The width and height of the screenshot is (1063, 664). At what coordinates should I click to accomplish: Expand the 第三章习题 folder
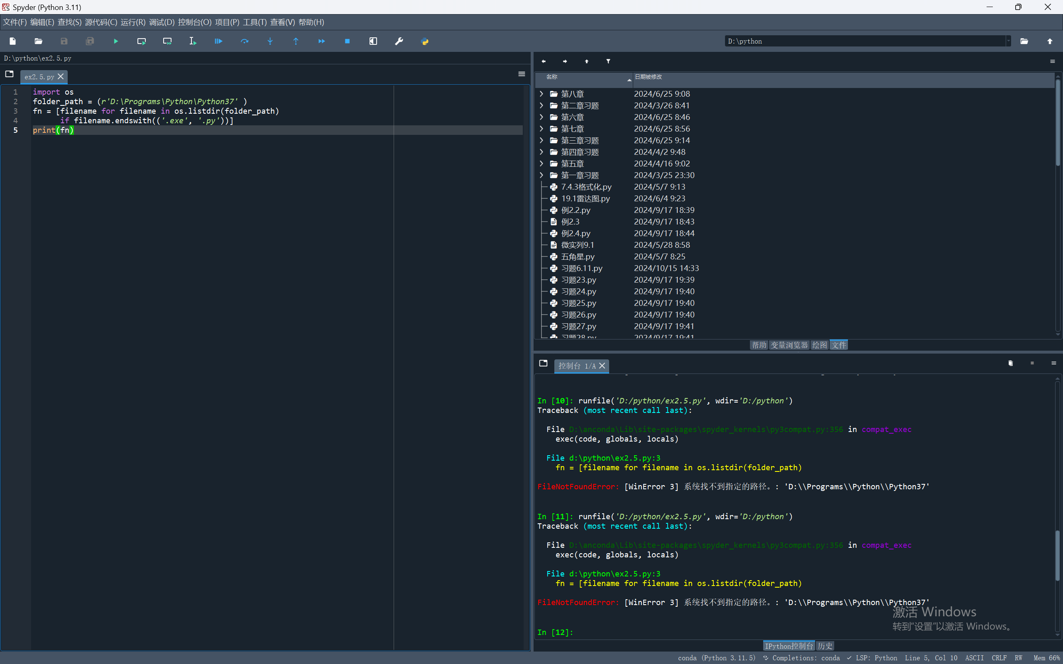(x=541, y=140)
